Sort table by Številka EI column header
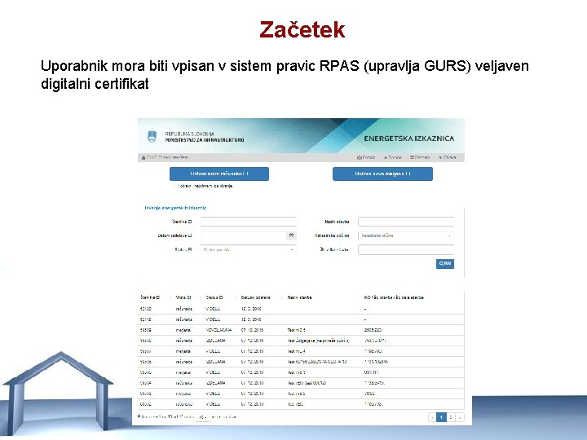587x440 pixels. click(x=150, y=297)
